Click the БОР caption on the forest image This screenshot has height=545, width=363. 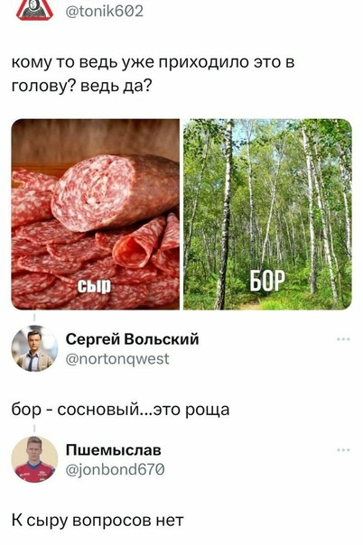[267, 280]
